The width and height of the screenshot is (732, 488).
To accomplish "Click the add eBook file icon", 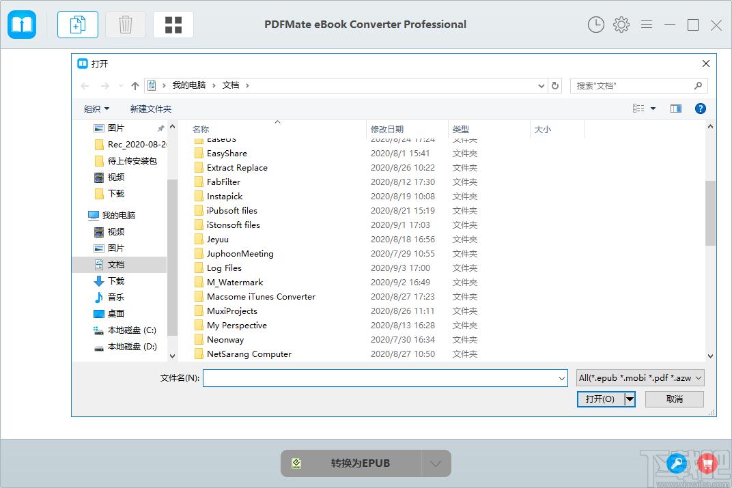I will pyautogui.click(x=77, y=25).
